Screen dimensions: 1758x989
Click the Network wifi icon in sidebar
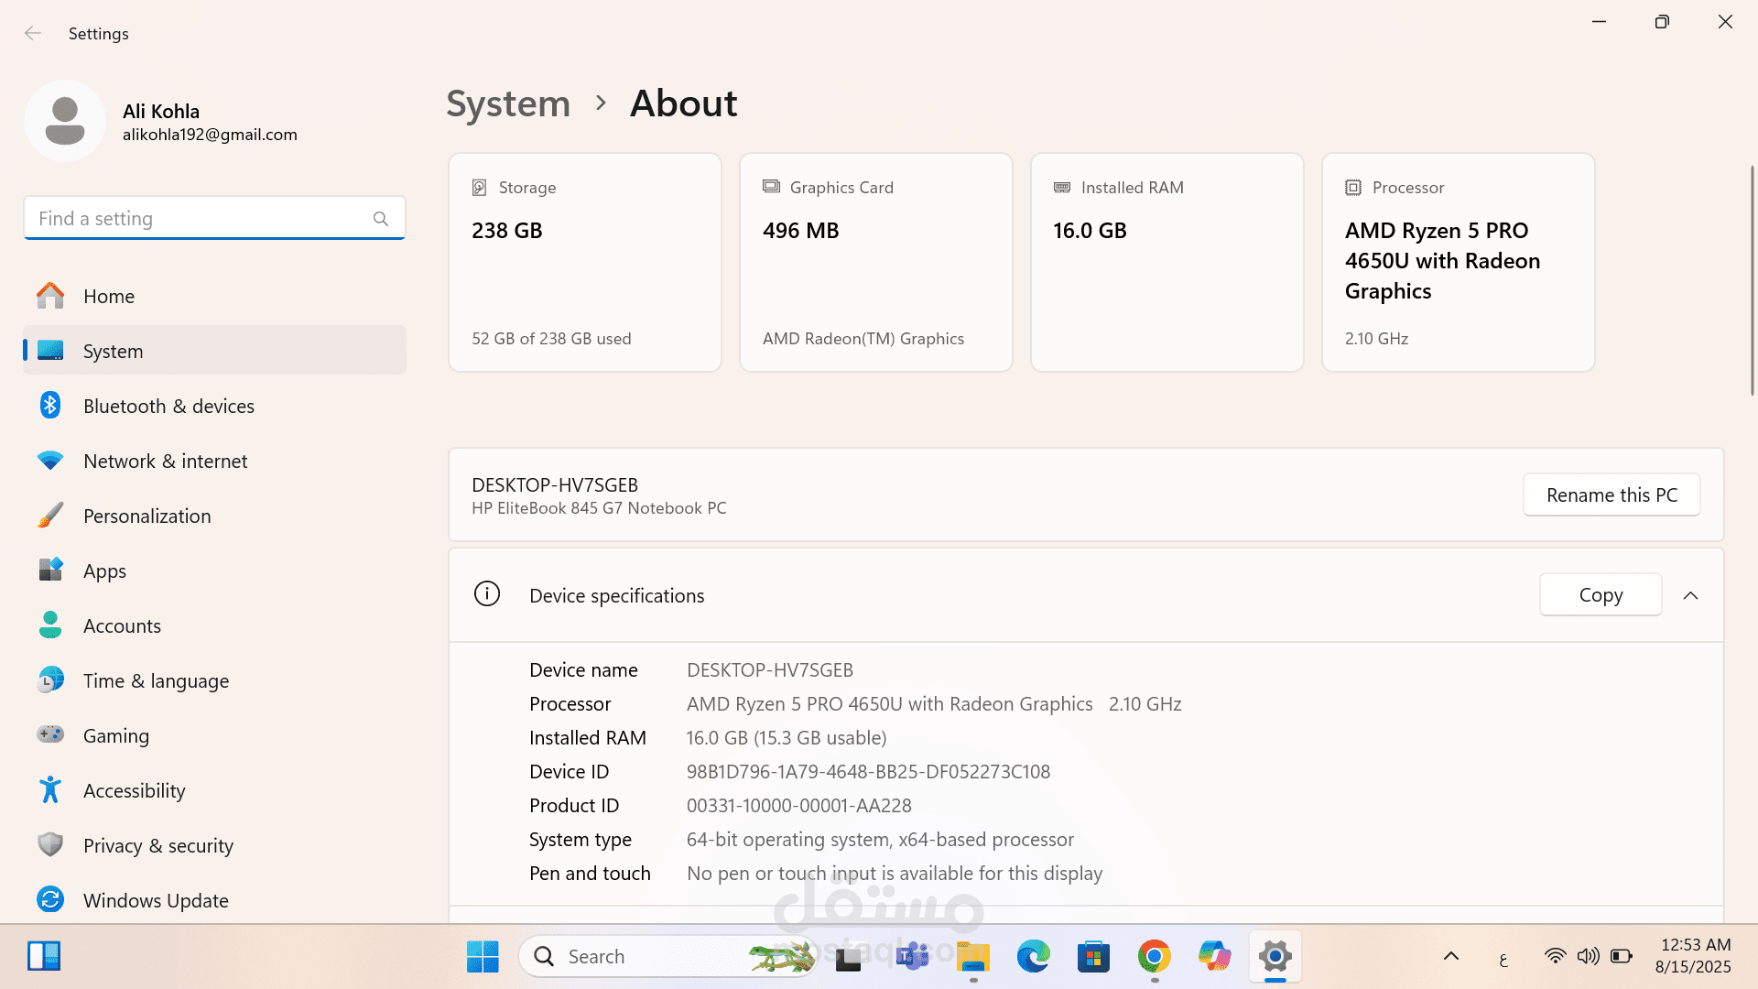[50, 461]
